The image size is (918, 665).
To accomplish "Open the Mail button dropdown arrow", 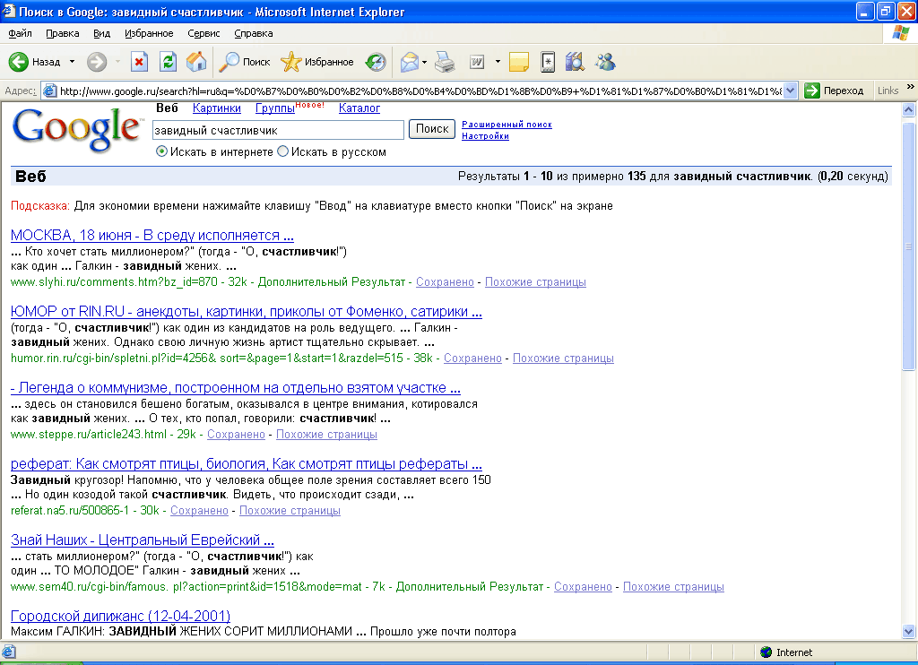I will tap(424, 62).
